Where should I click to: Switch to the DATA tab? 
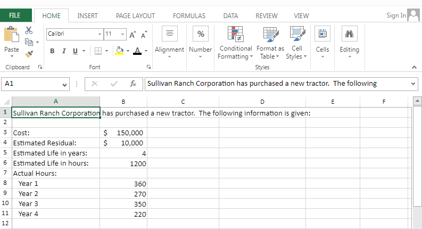point(230,16)
